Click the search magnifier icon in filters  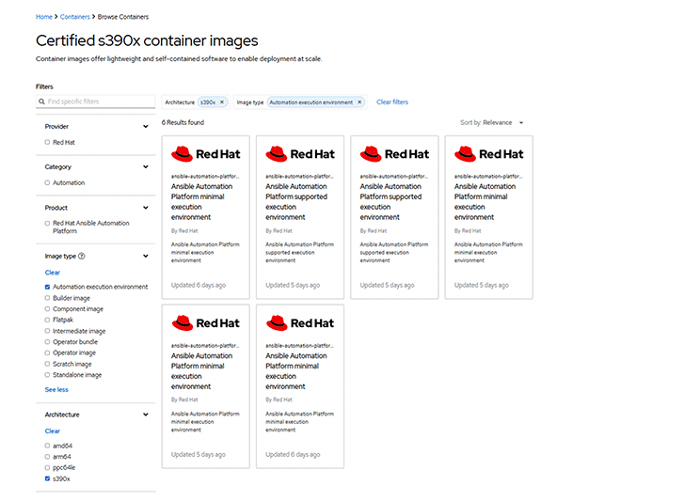tap(41, 102)
